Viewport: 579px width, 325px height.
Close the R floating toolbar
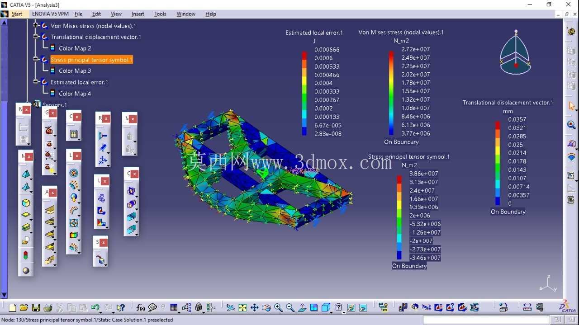pos(105,118)
